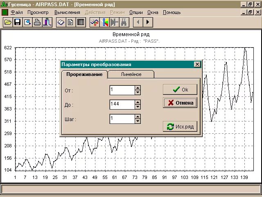This screenshot has width=262, height=197.
Task: Decrease the До value with the down arrow
Action: [x=138, y=107]
